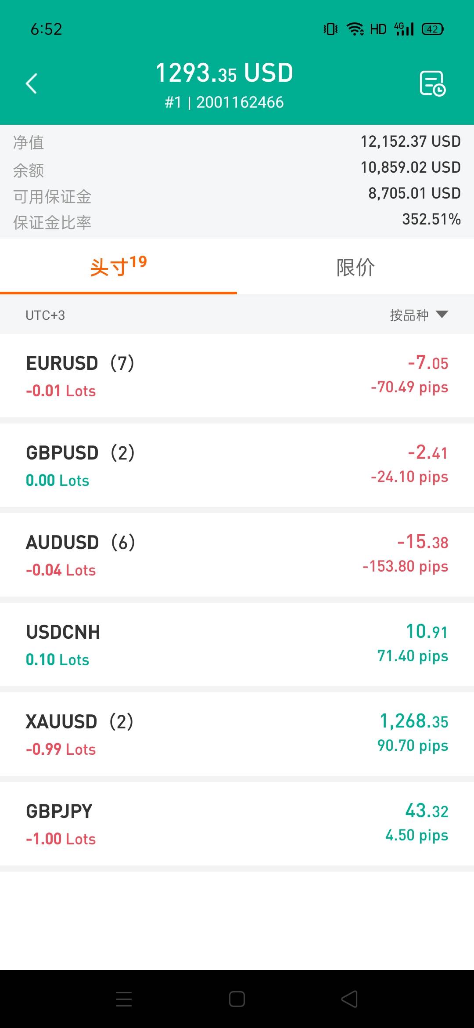This screenshot has height=1028, width=474.
Task: Expand the EURUSD (7) positions group
Action: pos(237,376)
